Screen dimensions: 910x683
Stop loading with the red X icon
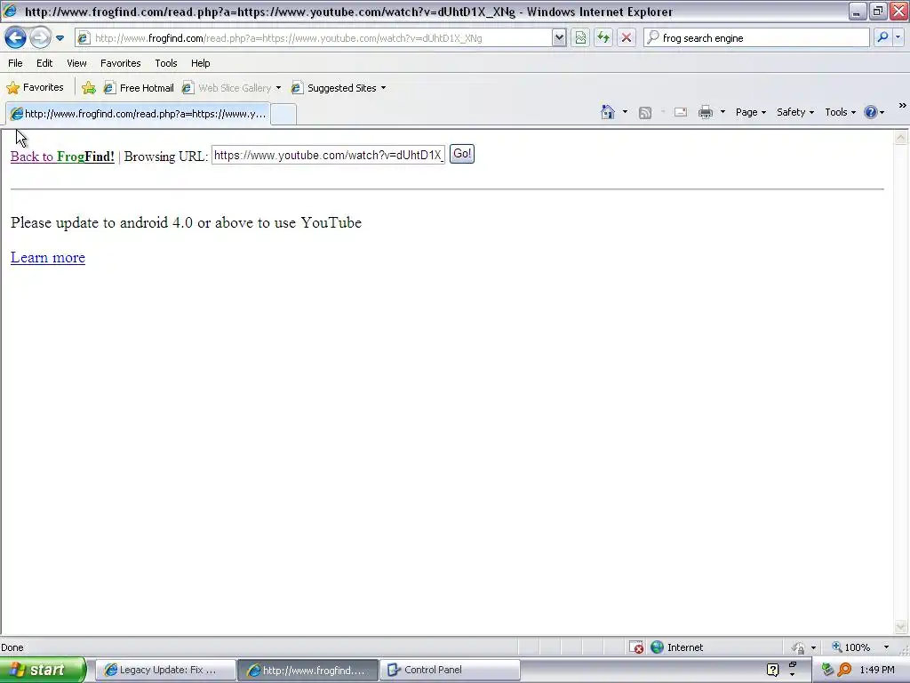[x=627, y=38]
